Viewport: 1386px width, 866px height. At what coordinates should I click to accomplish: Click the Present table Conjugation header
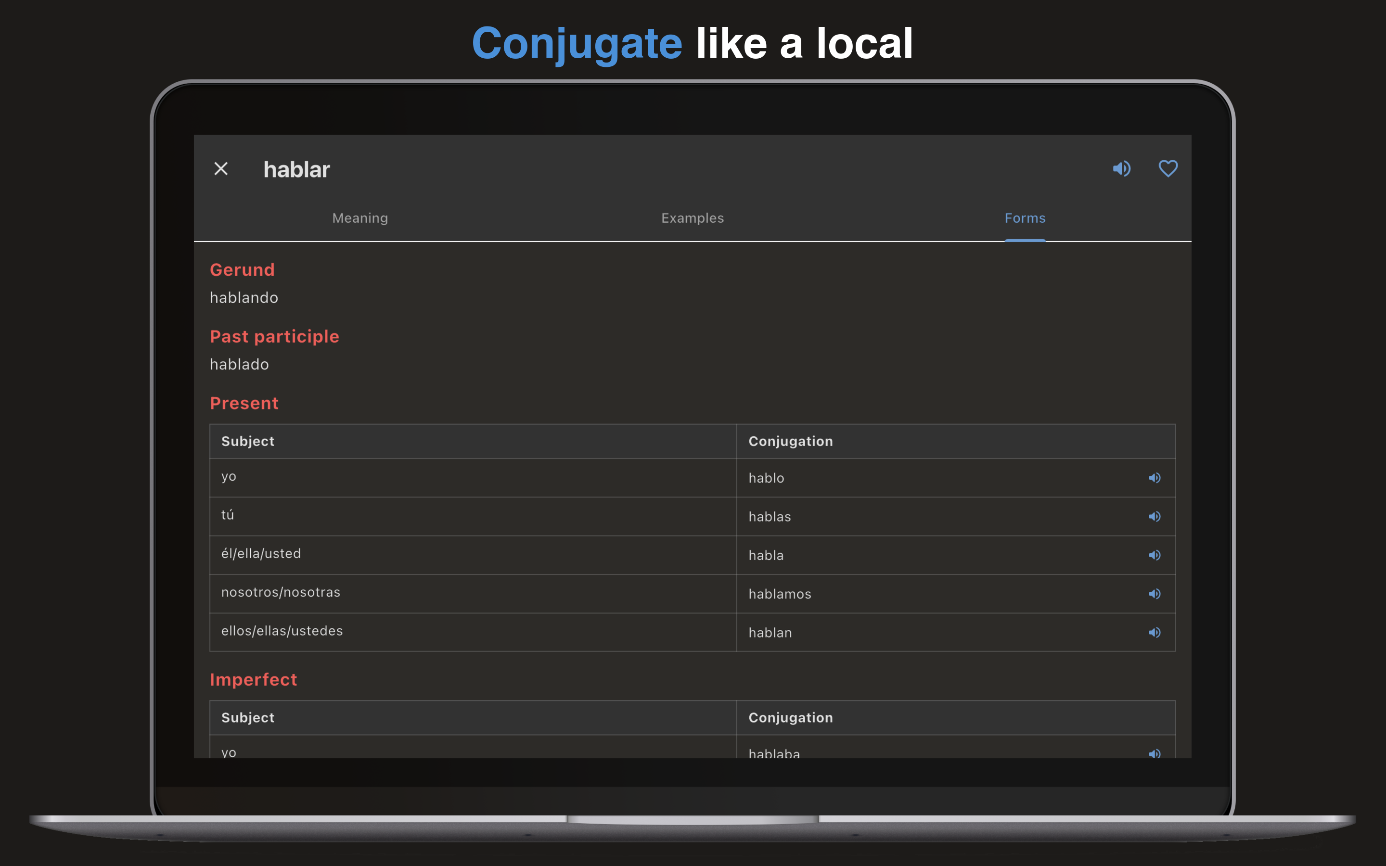[x=956, y=442]
